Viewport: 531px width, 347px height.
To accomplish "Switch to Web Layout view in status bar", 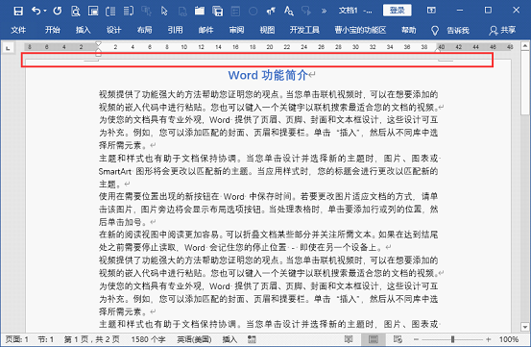I will (398, 339).
